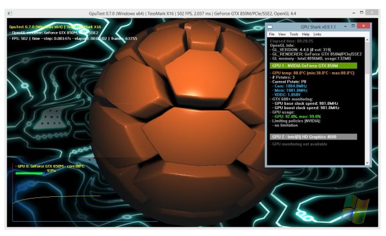Open the Tools menu in GPU Shark
The image size is (386, 236).
tap(294, 34)
